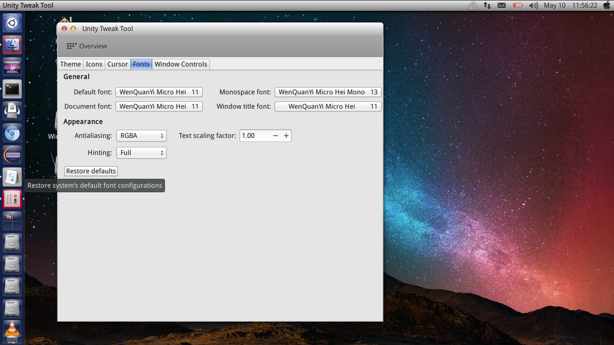Click the Default font label
Image resolution: width=614 pixels, height=345 pixels.
[93, 92]
